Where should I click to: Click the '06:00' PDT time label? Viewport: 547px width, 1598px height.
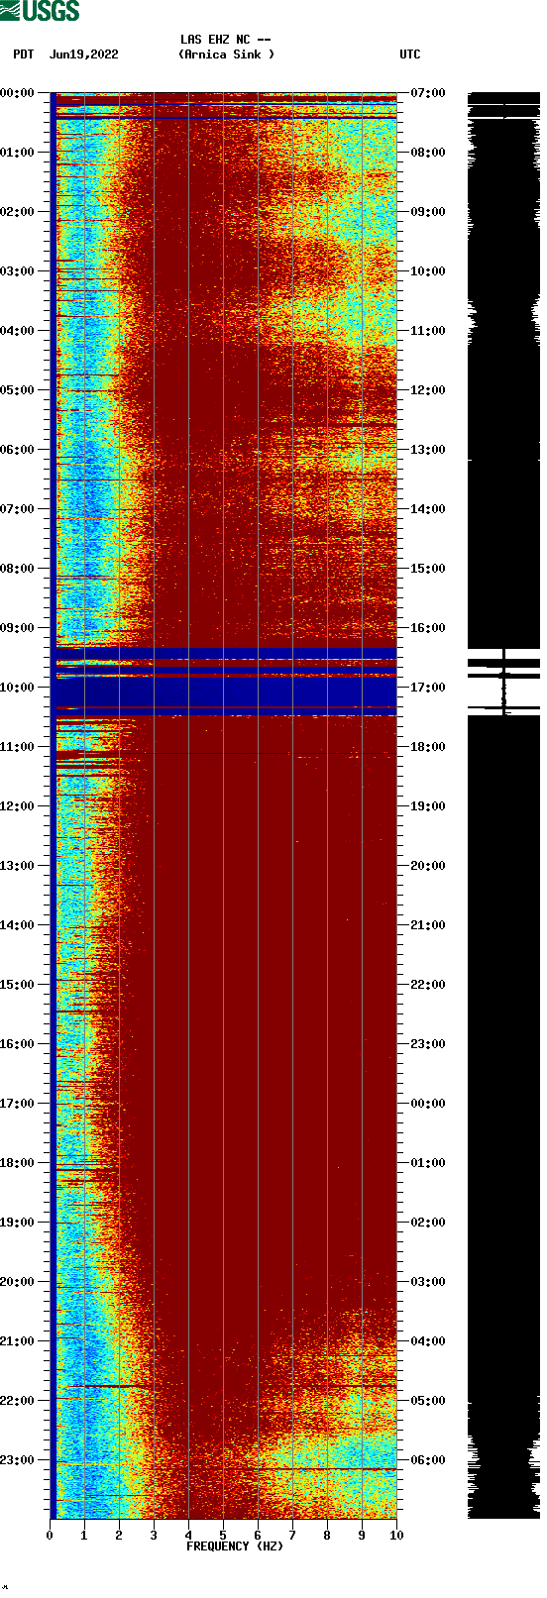click(17, 450)
